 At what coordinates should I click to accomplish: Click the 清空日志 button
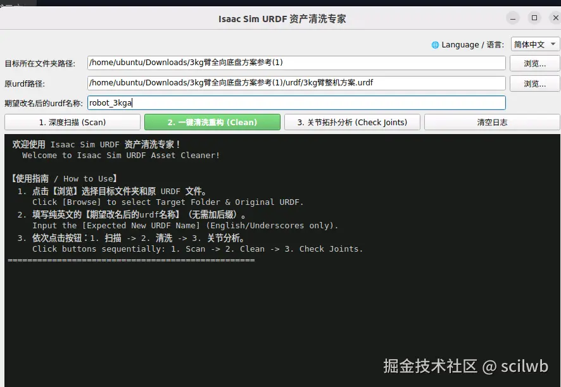[492, 122]
